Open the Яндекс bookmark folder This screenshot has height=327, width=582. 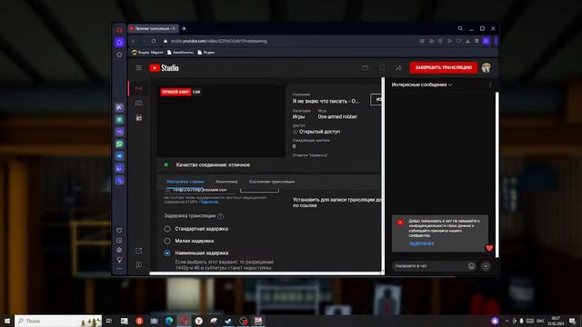[x=206, y=53]
